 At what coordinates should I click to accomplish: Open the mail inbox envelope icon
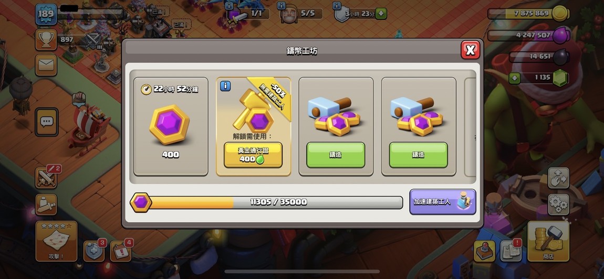46,65
